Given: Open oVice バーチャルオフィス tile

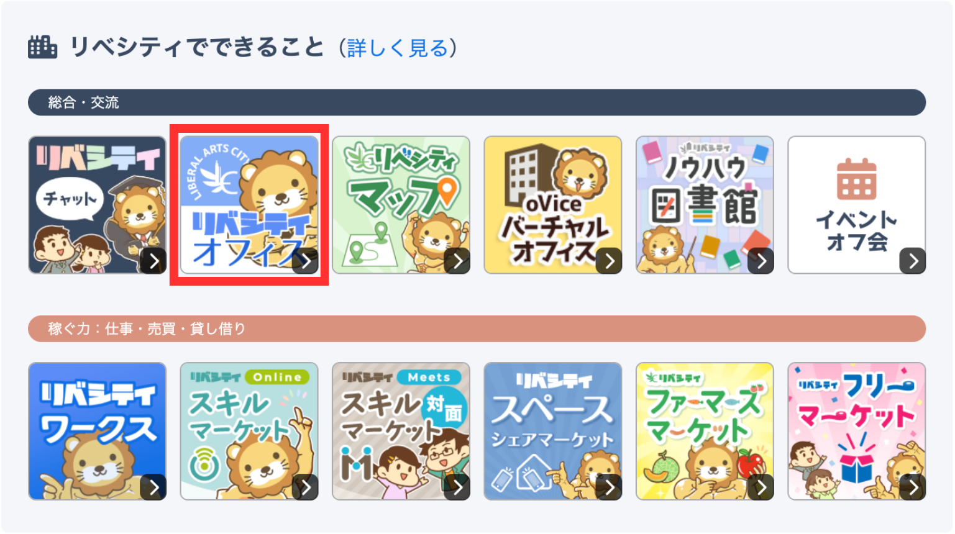Looking at the screenshot, I should [553, 205].
